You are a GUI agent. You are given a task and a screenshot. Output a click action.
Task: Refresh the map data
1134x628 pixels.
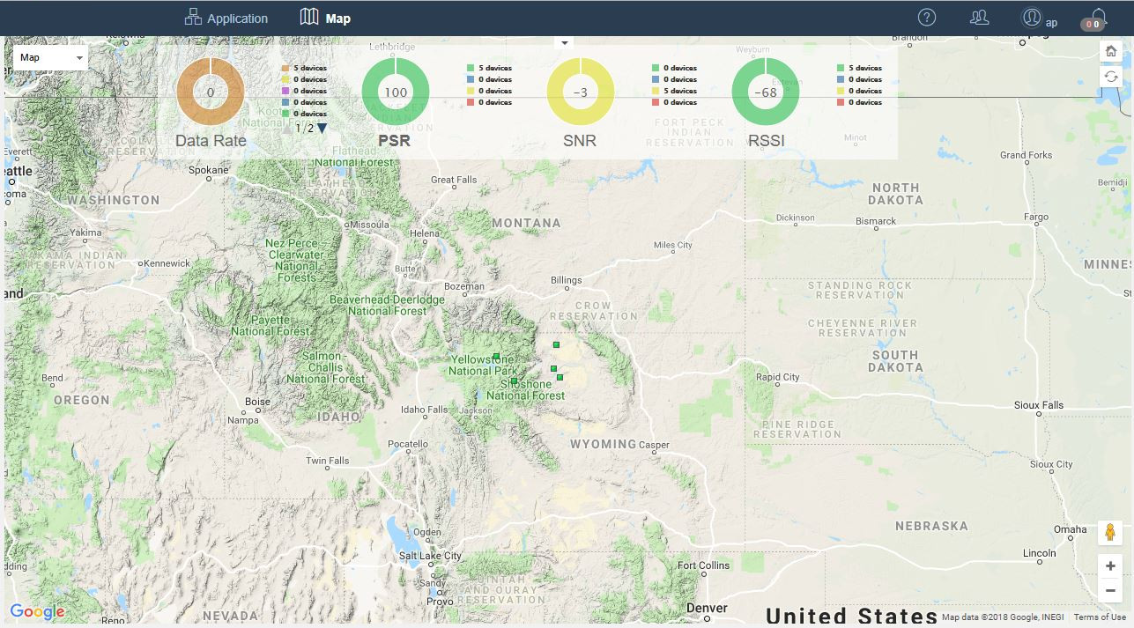point(1111,77)
